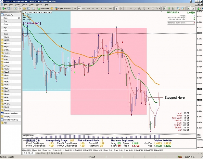Select the MA(21) row in Data Window
Viewport: 203px width, 159px height.
11,43
